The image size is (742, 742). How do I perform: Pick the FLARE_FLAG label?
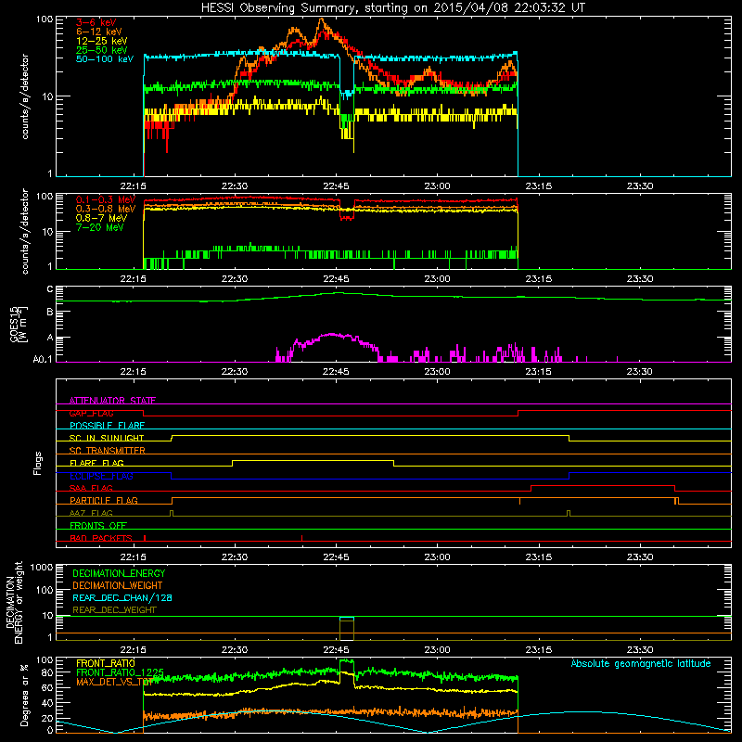(x=96, y=463)
